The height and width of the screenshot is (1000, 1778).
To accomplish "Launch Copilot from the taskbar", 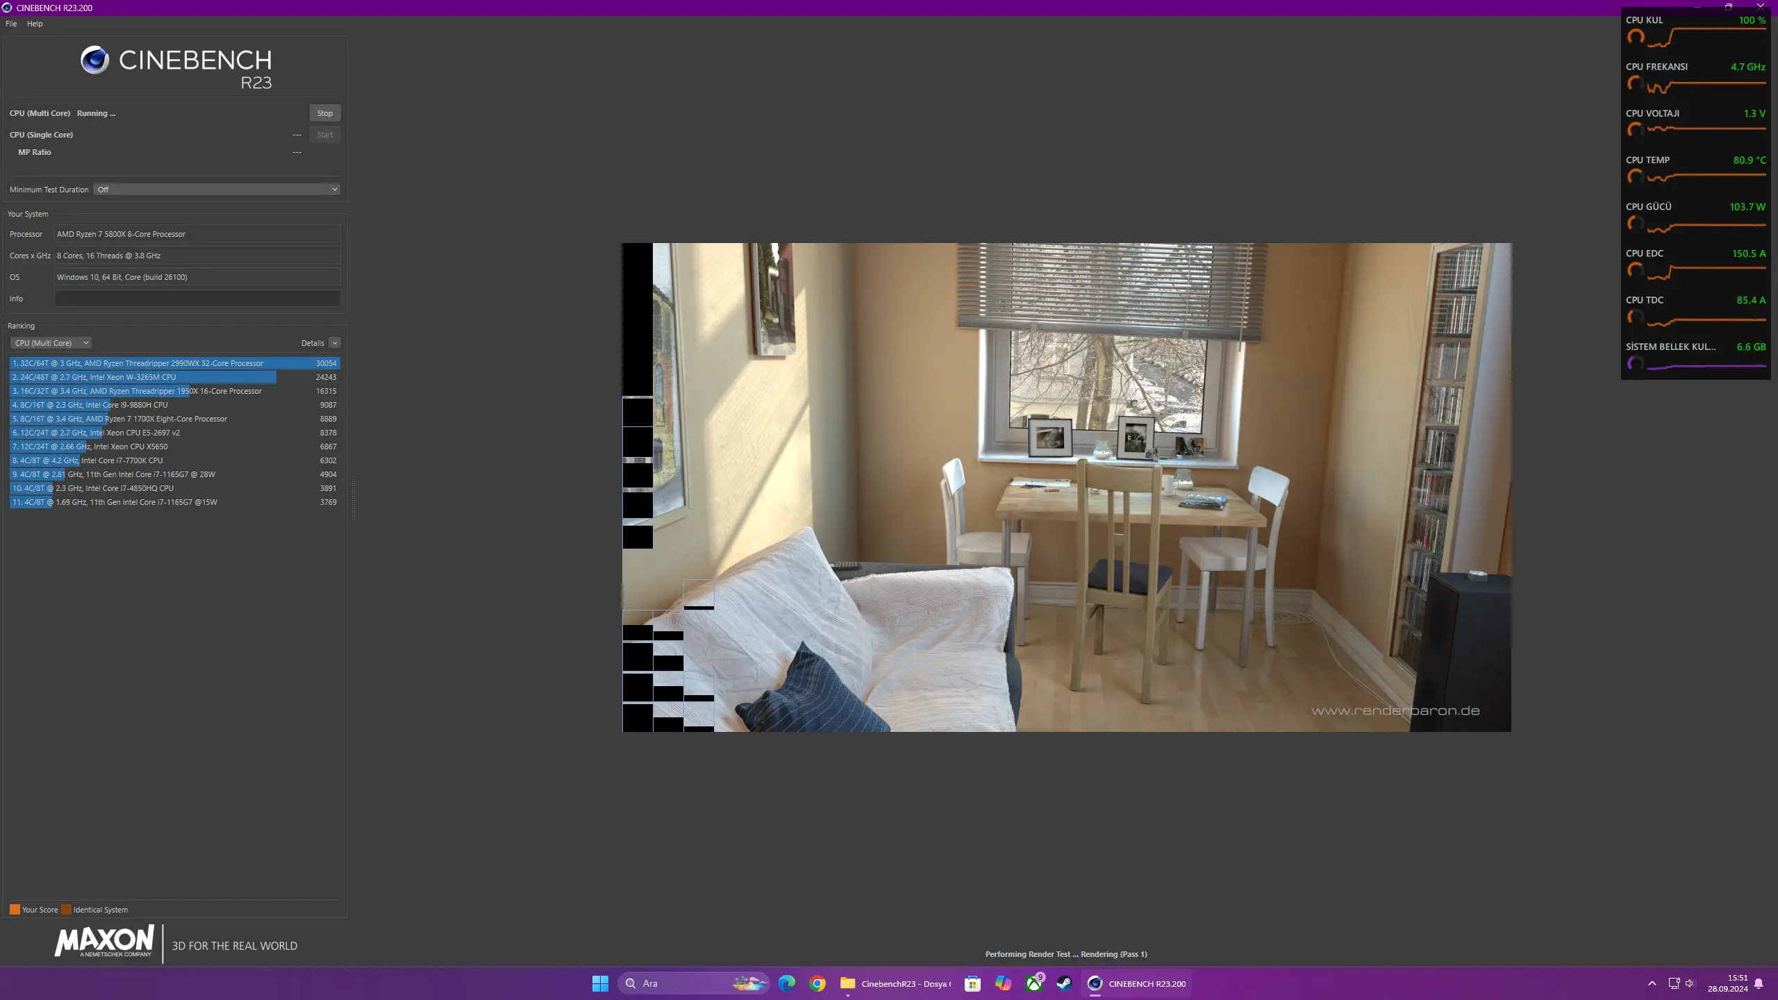I will point(1004,983).
